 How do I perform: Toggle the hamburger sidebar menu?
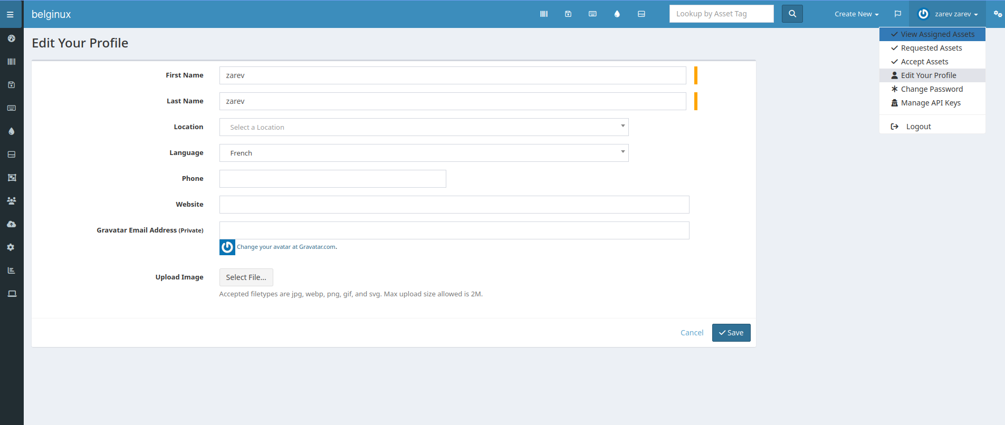click(x=10, y=14)
